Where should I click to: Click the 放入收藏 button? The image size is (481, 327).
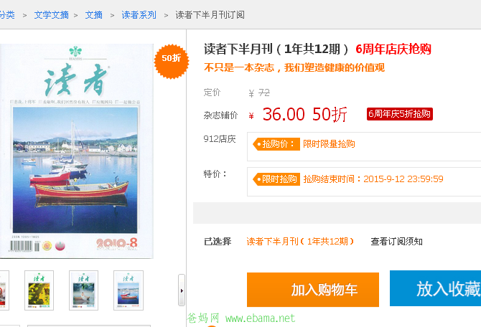[x=435, y=288]
